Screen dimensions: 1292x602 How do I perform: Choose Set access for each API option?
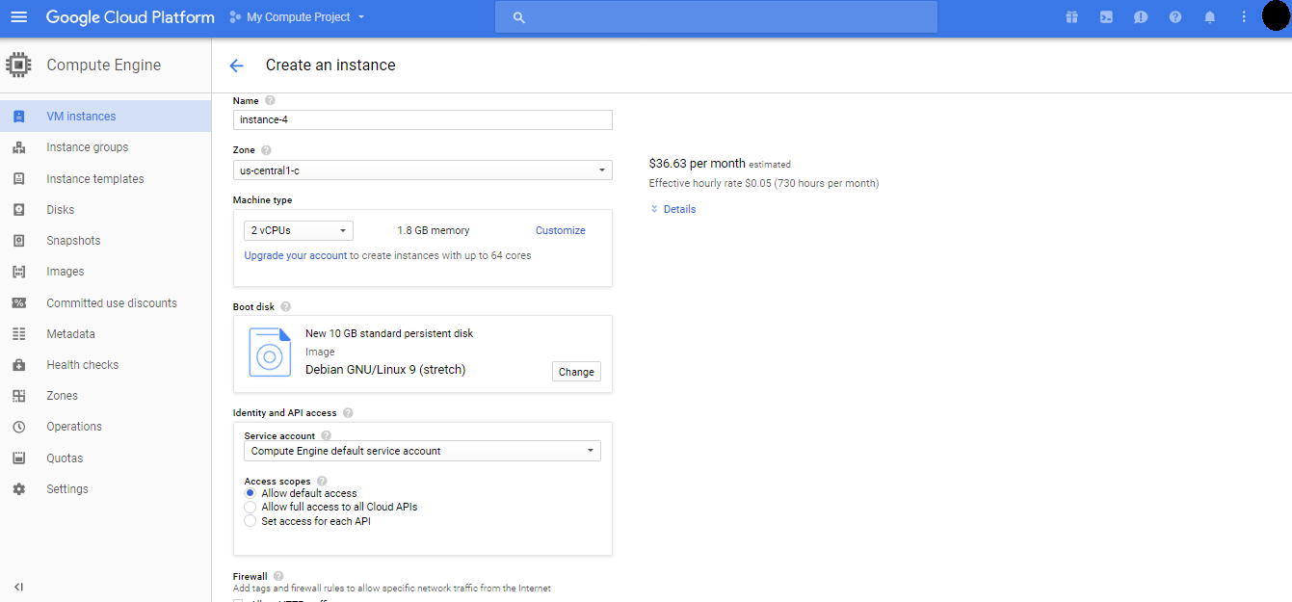pos(250,521)
